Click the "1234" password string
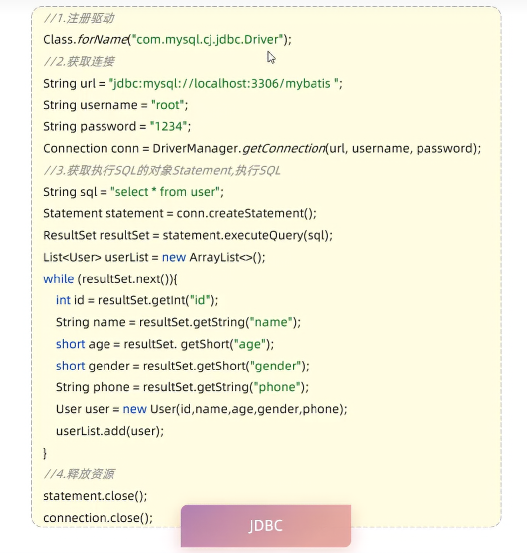527x553 pixels. [x=170, y=126]
